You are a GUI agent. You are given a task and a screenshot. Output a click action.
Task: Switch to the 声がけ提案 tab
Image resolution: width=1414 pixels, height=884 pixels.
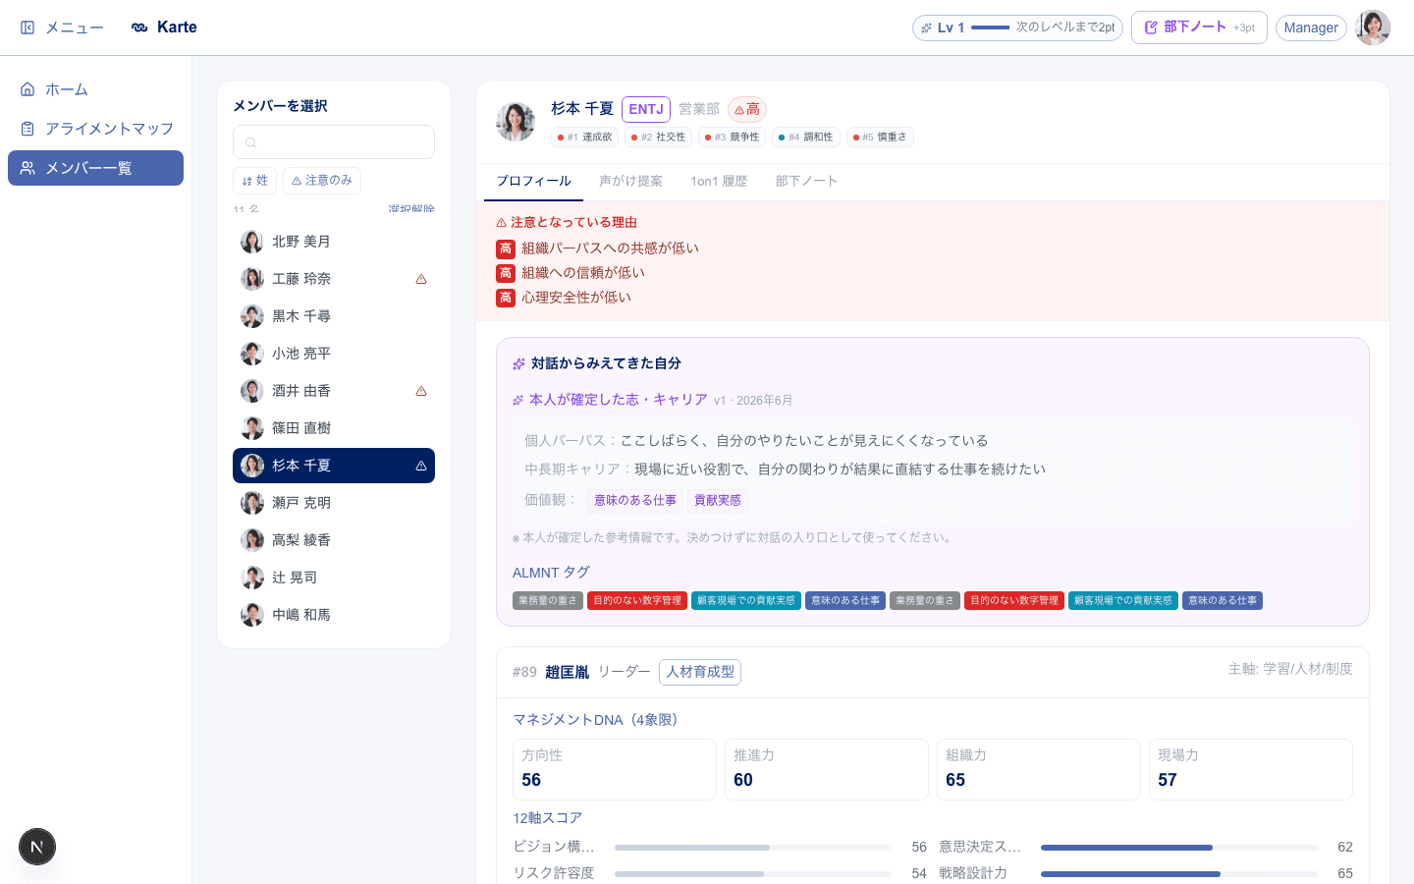tap(630, 182)
